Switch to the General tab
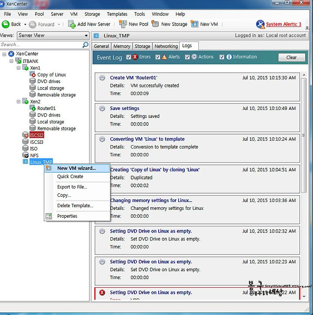 pyautogui.click(x=101, y=46)
